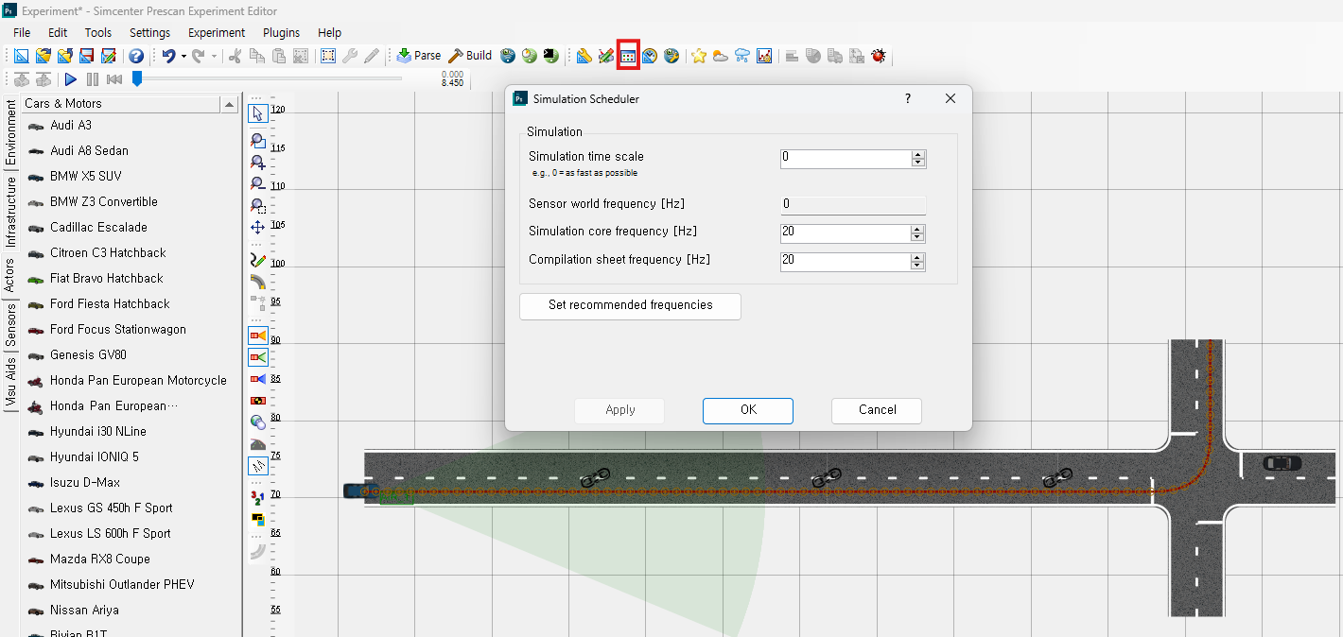Click the Cut scissors icon
The width and height of the screenshot is (1343, 637).
235,56
